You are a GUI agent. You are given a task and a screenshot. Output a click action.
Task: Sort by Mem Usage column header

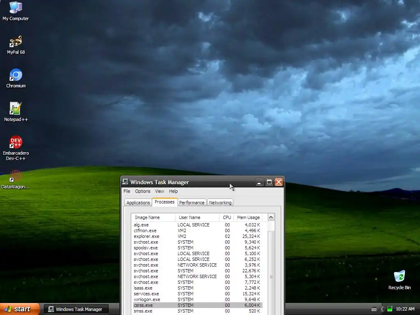[248, 217]
